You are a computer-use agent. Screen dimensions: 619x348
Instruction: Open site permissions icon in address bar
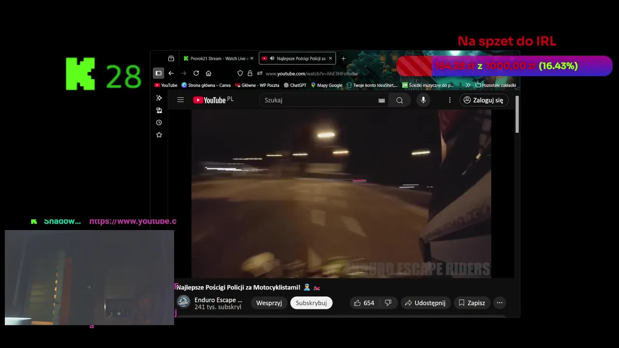point(260,73)
